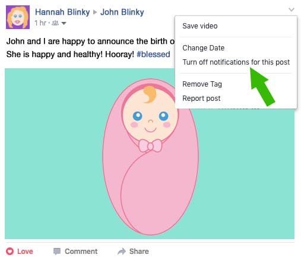The height and width of the screenshot is (264, 301).
Task: Click the Comment speech bubble icon
Action: 57,252
